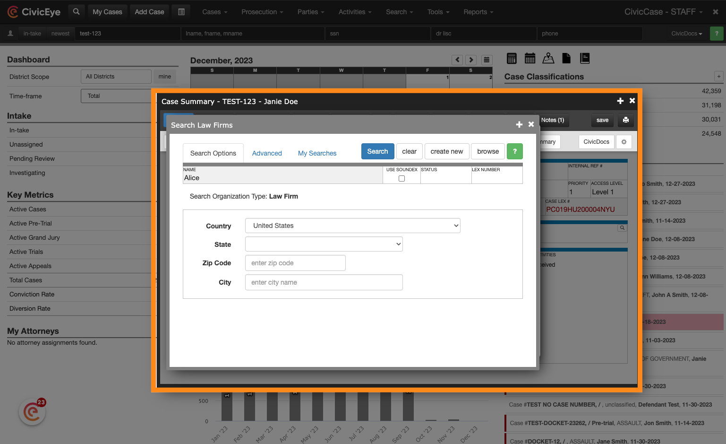Open the CivicDocs dropdown in top bar
This screenshot has width=726, height=444.
[x=687, y=34]
